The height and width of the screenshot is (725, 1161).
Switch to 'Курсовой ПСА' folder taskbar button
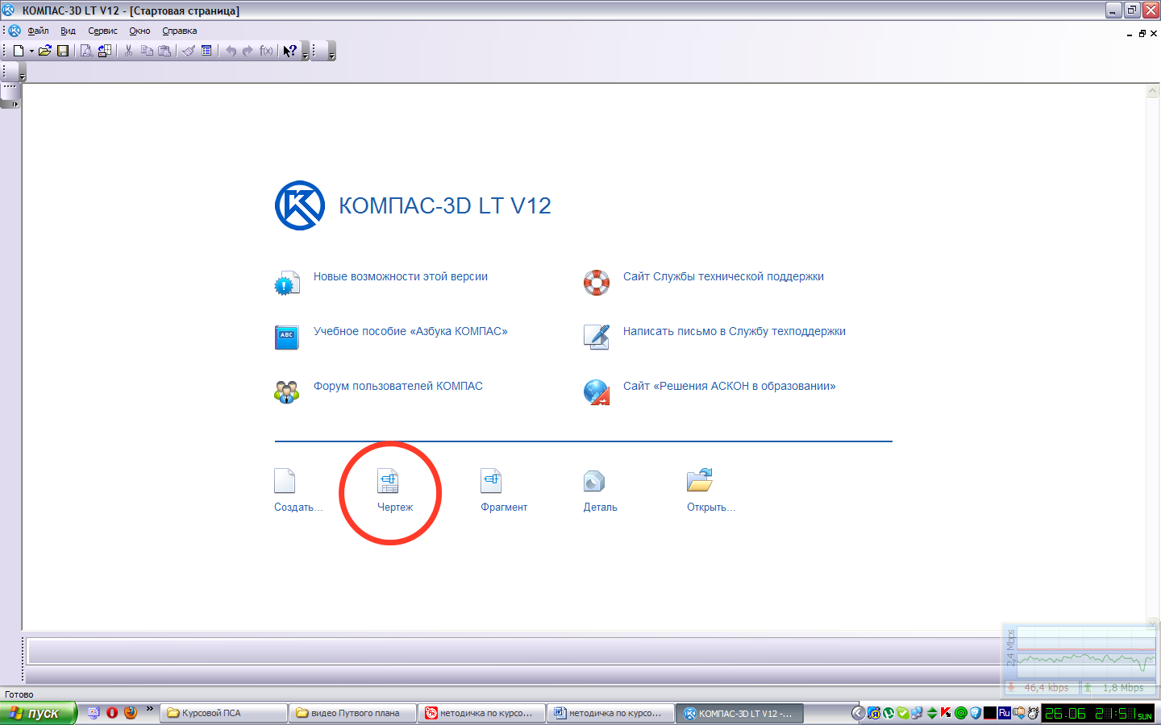click(224, 713)
